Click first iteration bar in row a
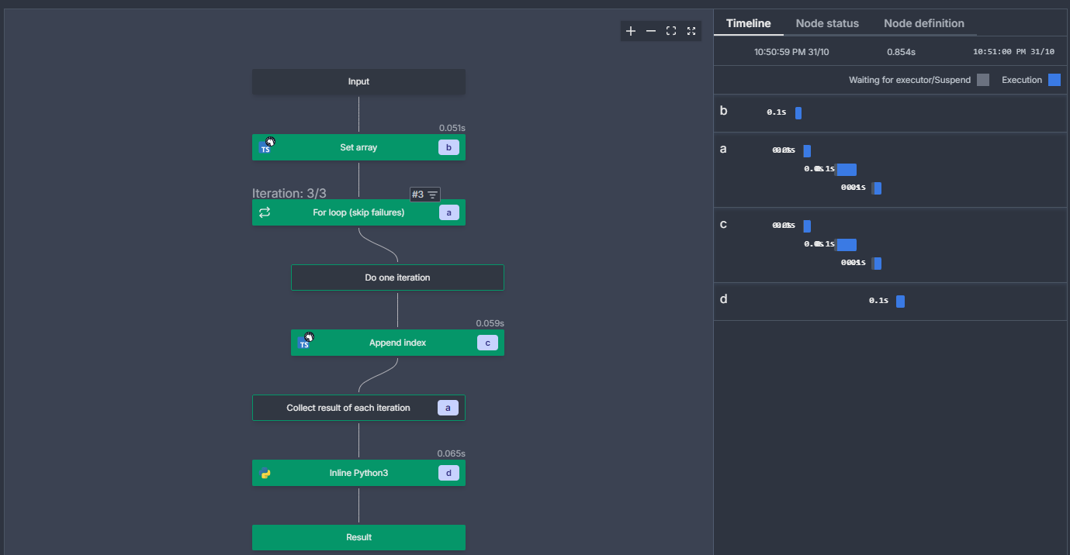 [807, 151]
